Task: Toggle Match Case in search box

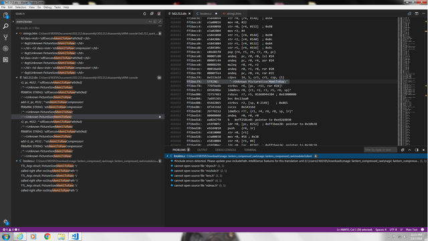Action: [x=150, y=21]
